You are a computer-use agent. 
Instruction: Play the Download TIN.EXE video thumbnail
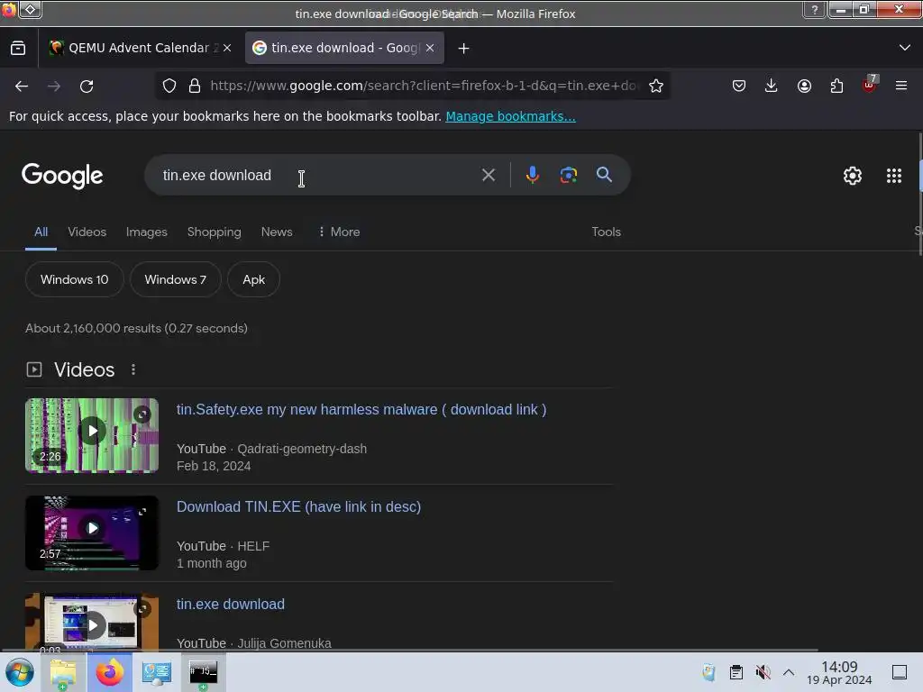point(92,533)
